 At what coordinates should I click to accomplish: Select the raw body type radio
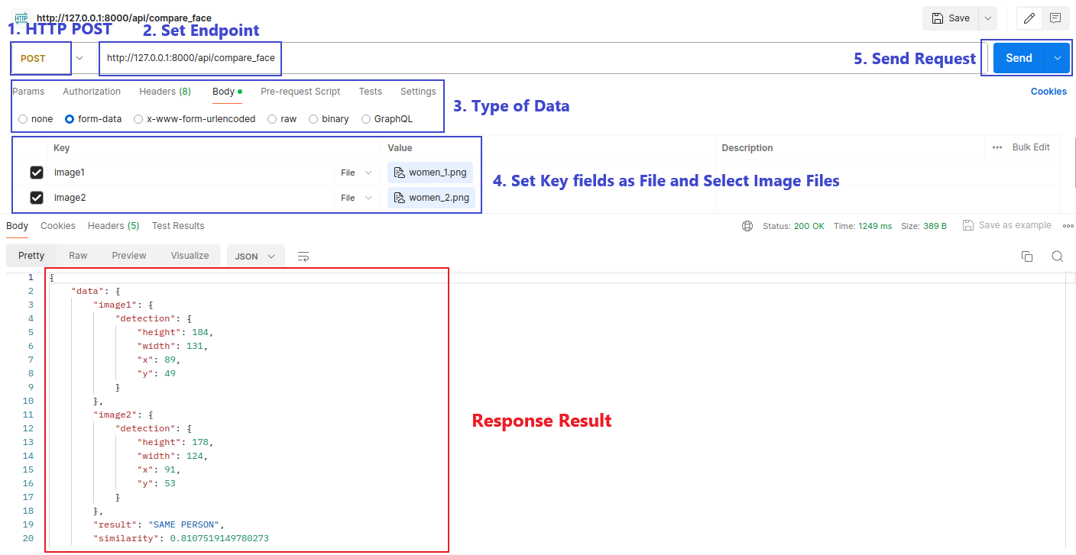tap(272, 119)
